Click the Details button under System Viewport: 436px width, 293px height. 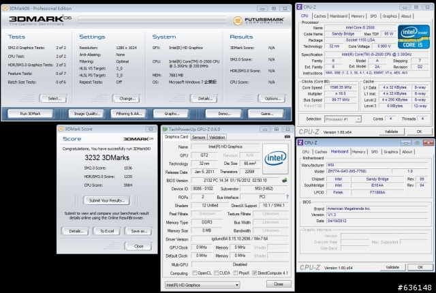(205, 98)
